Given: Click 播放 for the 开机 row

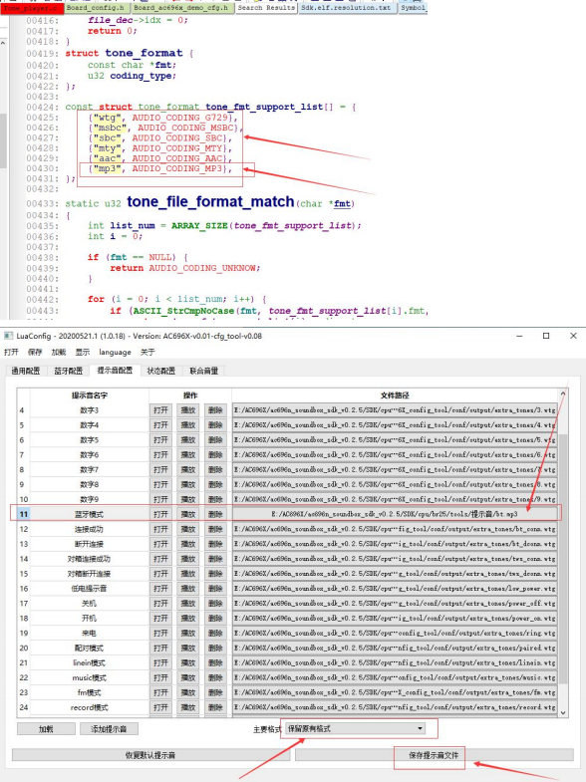Looking at the screenshot, I should (x=188, y=619).
